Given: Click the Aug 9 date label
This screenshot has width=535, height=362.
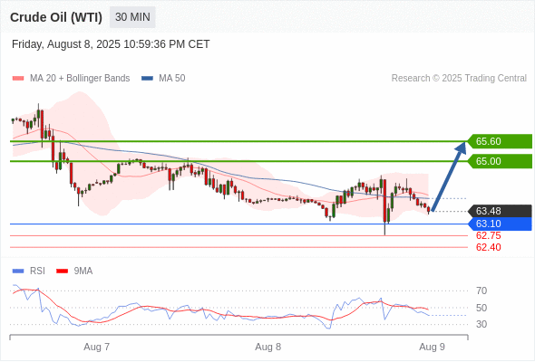Looking at the screenshot, I should (432, 347).
